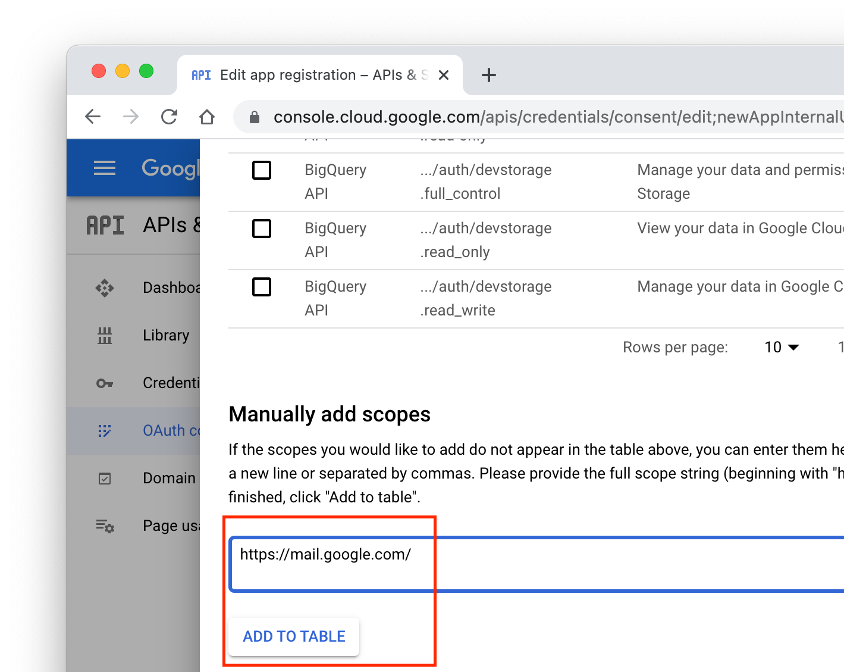Click the .../auth/devstorage.read_only scope text

point(485,240)
